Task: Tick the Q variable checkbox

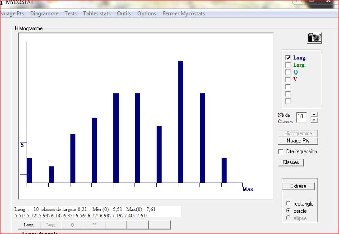Action: click(288, 72)
